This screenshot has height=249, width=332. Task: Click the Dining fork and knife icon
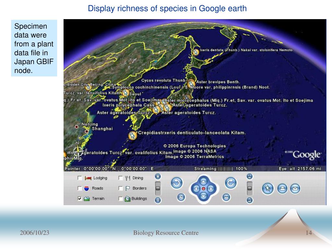point(127,178)
